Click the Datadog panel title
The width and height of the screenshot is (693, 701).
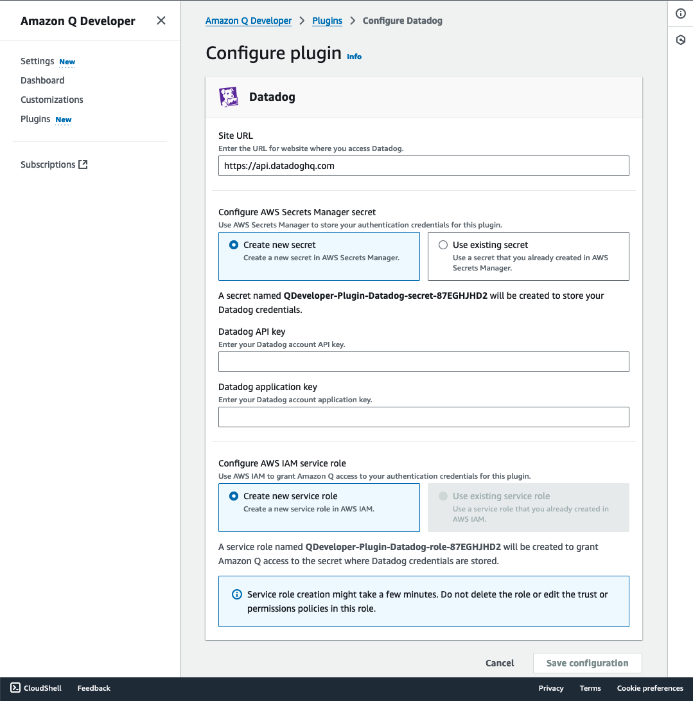pyautogui.click(x=272, y=97)
